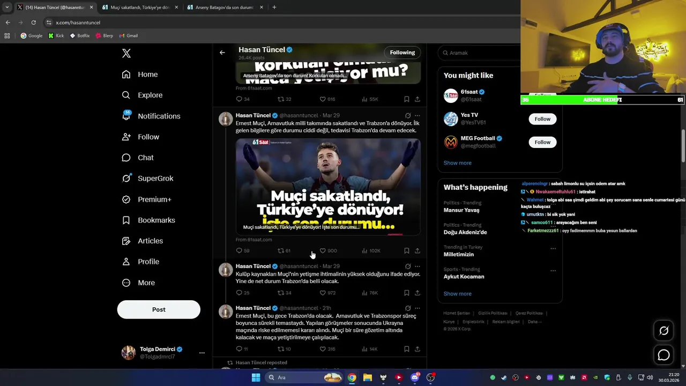686x386 pixels.
Task: Reply to the Muçi sakatlandı post
Action: (x=242, y=250)
